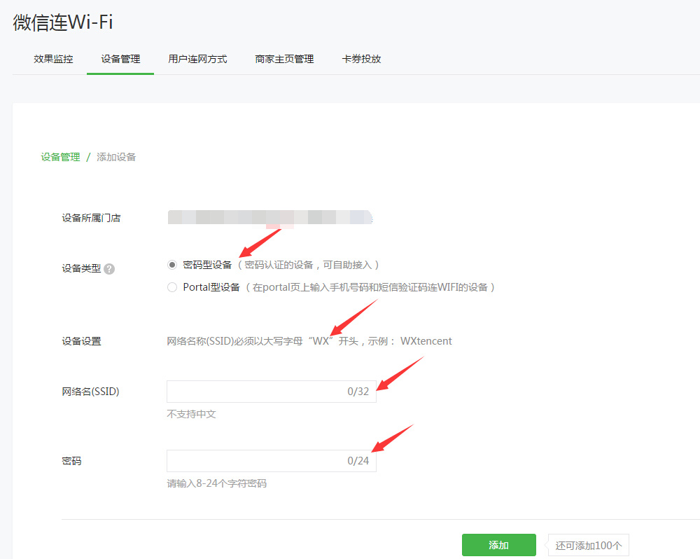This screenshot has height=559, width=700.
Task: Click the green 添加 button
Action: (498, 545)
